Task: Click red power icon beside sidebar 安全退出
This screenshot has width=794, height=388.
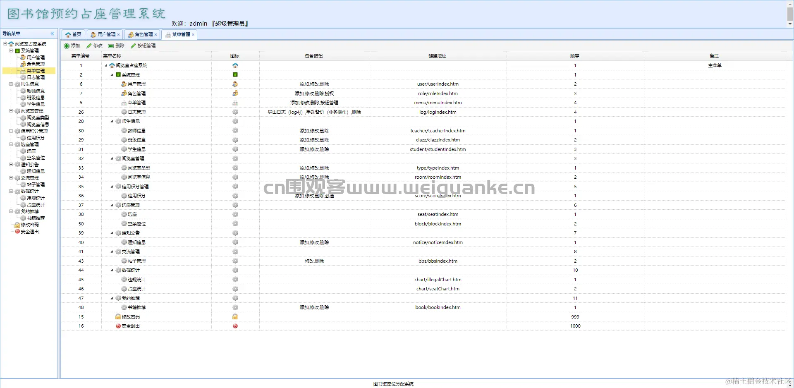Action: coord(17,232)
